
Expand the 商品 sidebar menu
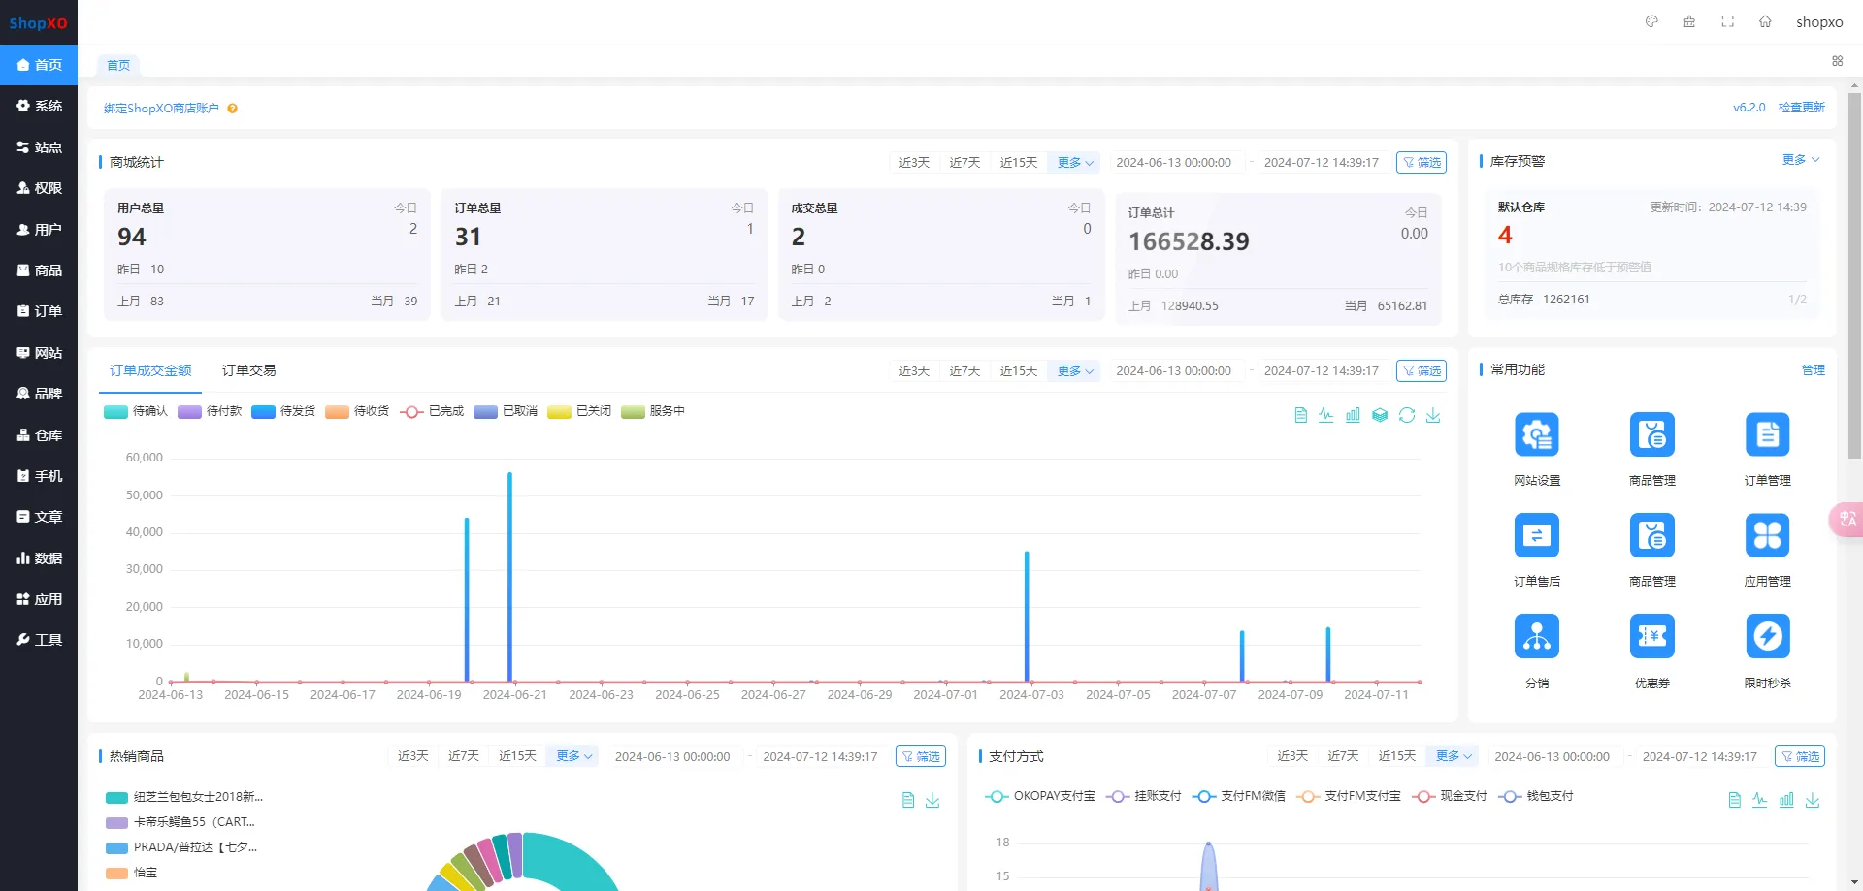39,270
